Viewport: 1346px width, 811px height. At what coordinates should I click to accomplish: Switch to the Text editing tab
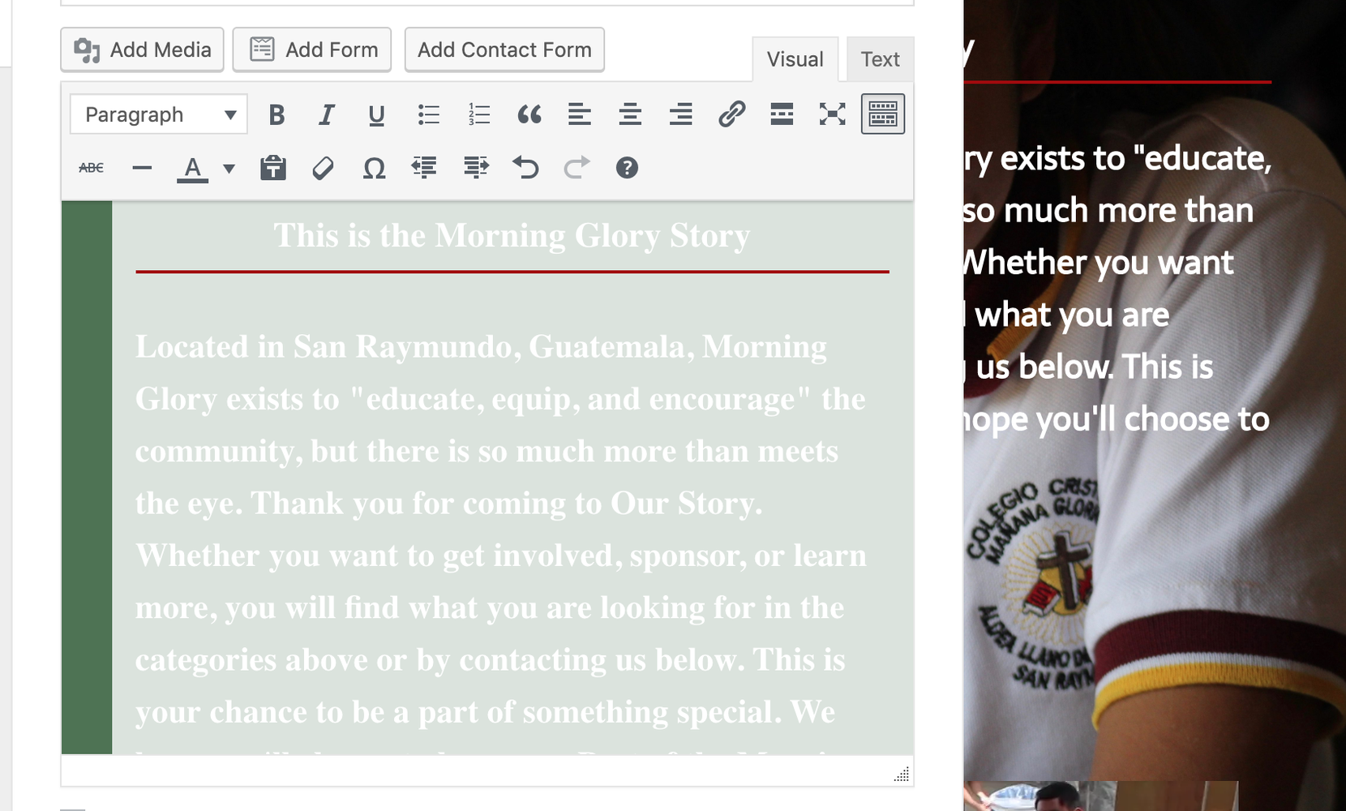(x=879, y=58)
